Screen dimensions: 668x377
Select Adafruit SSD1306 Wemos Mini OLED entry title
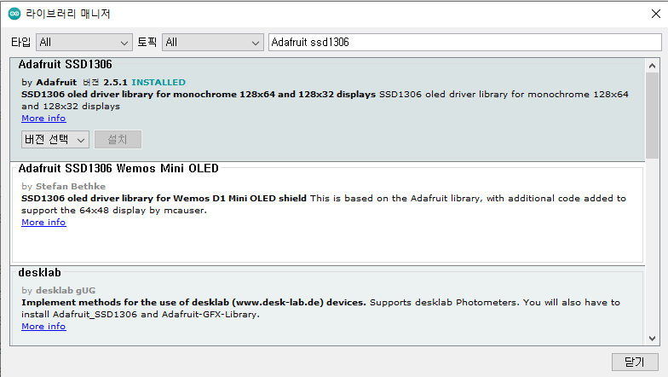tap(118, 169)
